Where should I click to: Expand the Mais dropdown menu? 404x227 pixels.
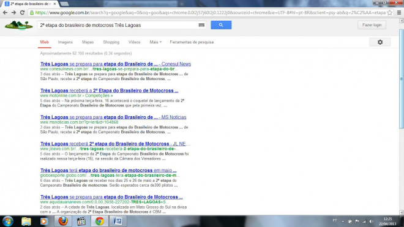click(x=155, y=42)
